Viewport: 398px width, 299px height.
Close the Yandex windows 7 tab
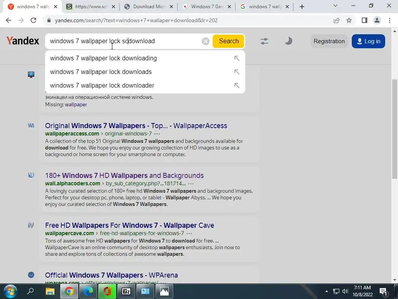coord(56,7)
